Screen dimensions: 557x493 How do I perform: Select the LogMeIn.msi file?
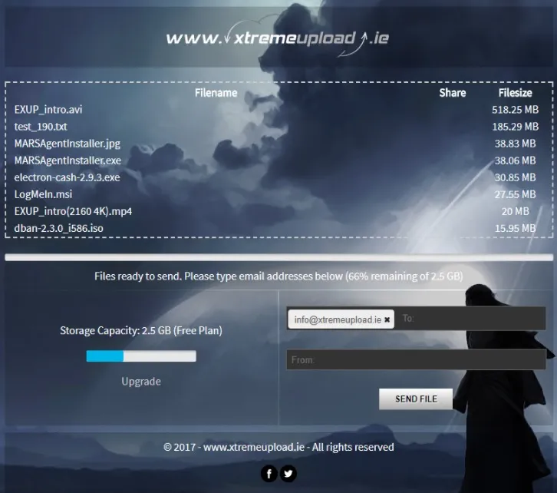coord(43,194)
